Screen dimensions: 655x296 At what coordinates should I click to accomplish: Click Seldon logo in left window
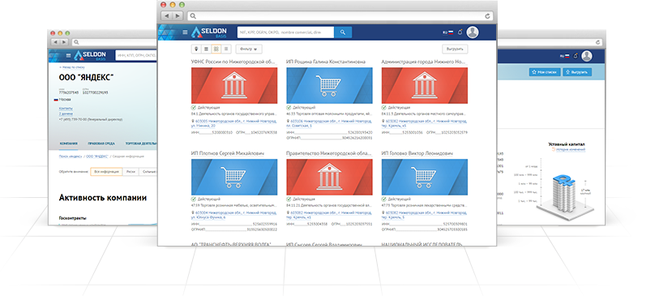(90, 56)
